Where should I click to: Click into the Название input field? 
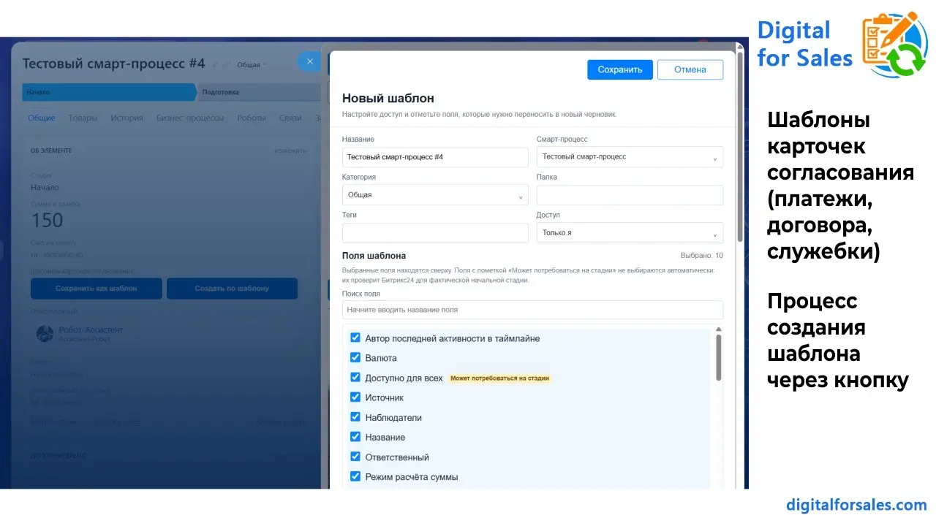click(x=435, y=157)
